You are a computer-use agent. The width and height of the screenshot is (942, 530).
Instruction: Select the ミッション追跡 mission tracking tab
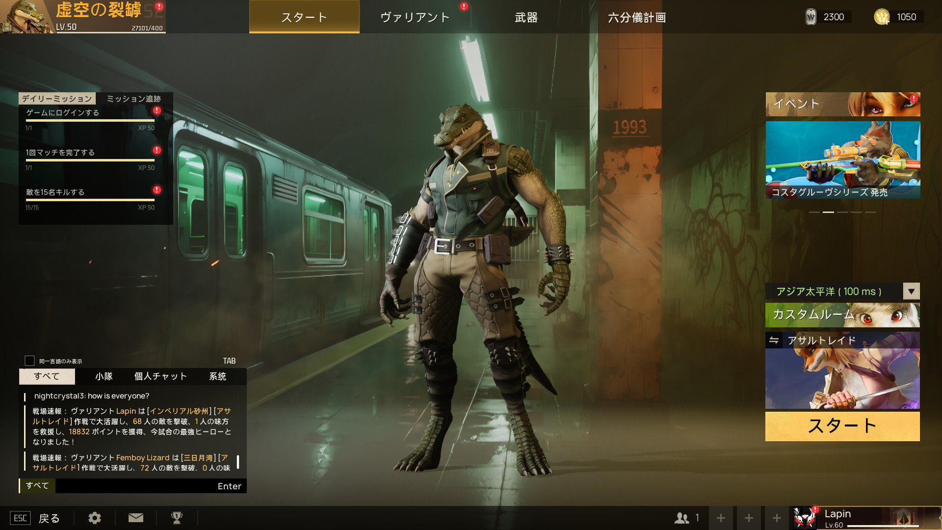tap(133, 99)
